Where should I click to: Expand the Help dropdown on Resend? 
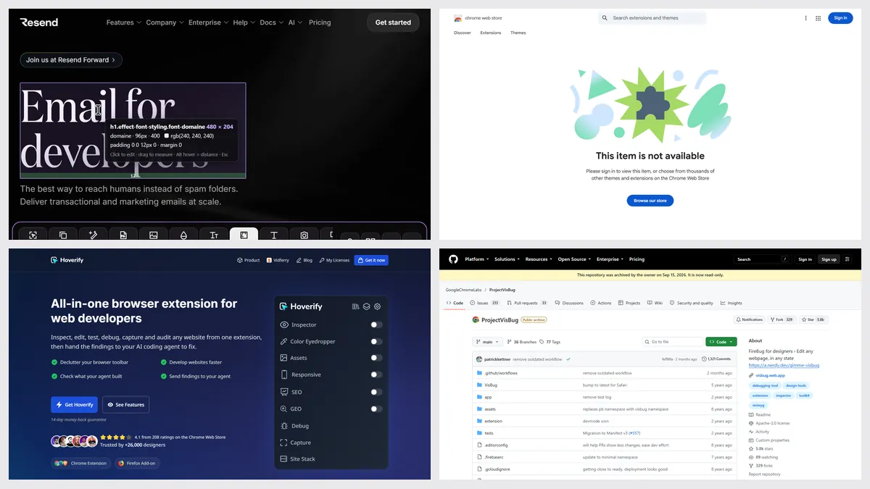pos(244,22)
